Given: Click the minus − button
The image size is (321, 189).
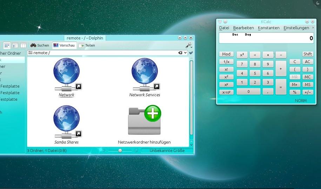Looking at the screenshot, I should (x=281, y=55).
